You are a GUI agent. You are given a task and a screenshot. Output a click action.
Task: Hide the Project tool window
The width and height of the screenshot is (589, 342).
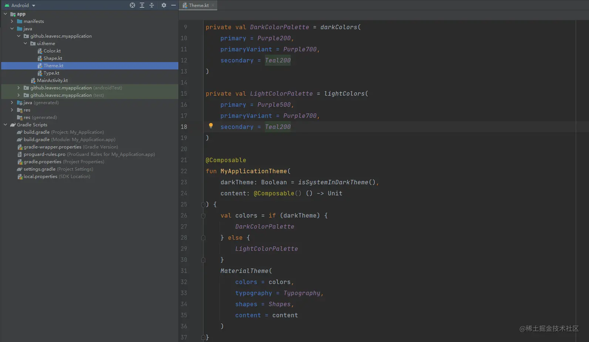pyautogui.click(x=173, y=5)
